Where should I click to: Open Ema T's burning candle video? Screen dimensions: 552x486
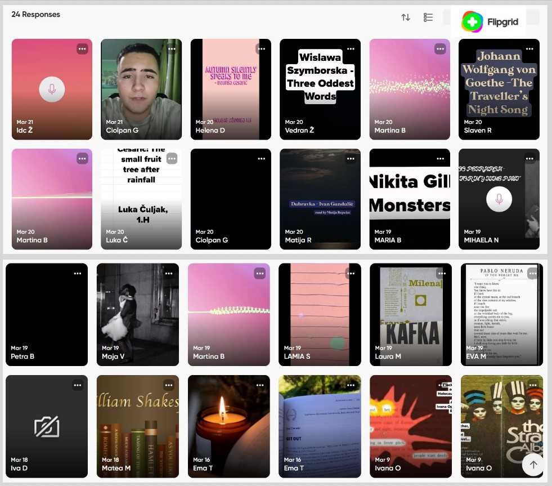229,426
